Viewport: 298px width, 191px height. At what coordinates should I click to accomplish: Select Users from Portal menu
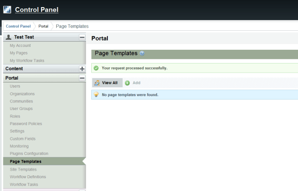pos(15,86)
